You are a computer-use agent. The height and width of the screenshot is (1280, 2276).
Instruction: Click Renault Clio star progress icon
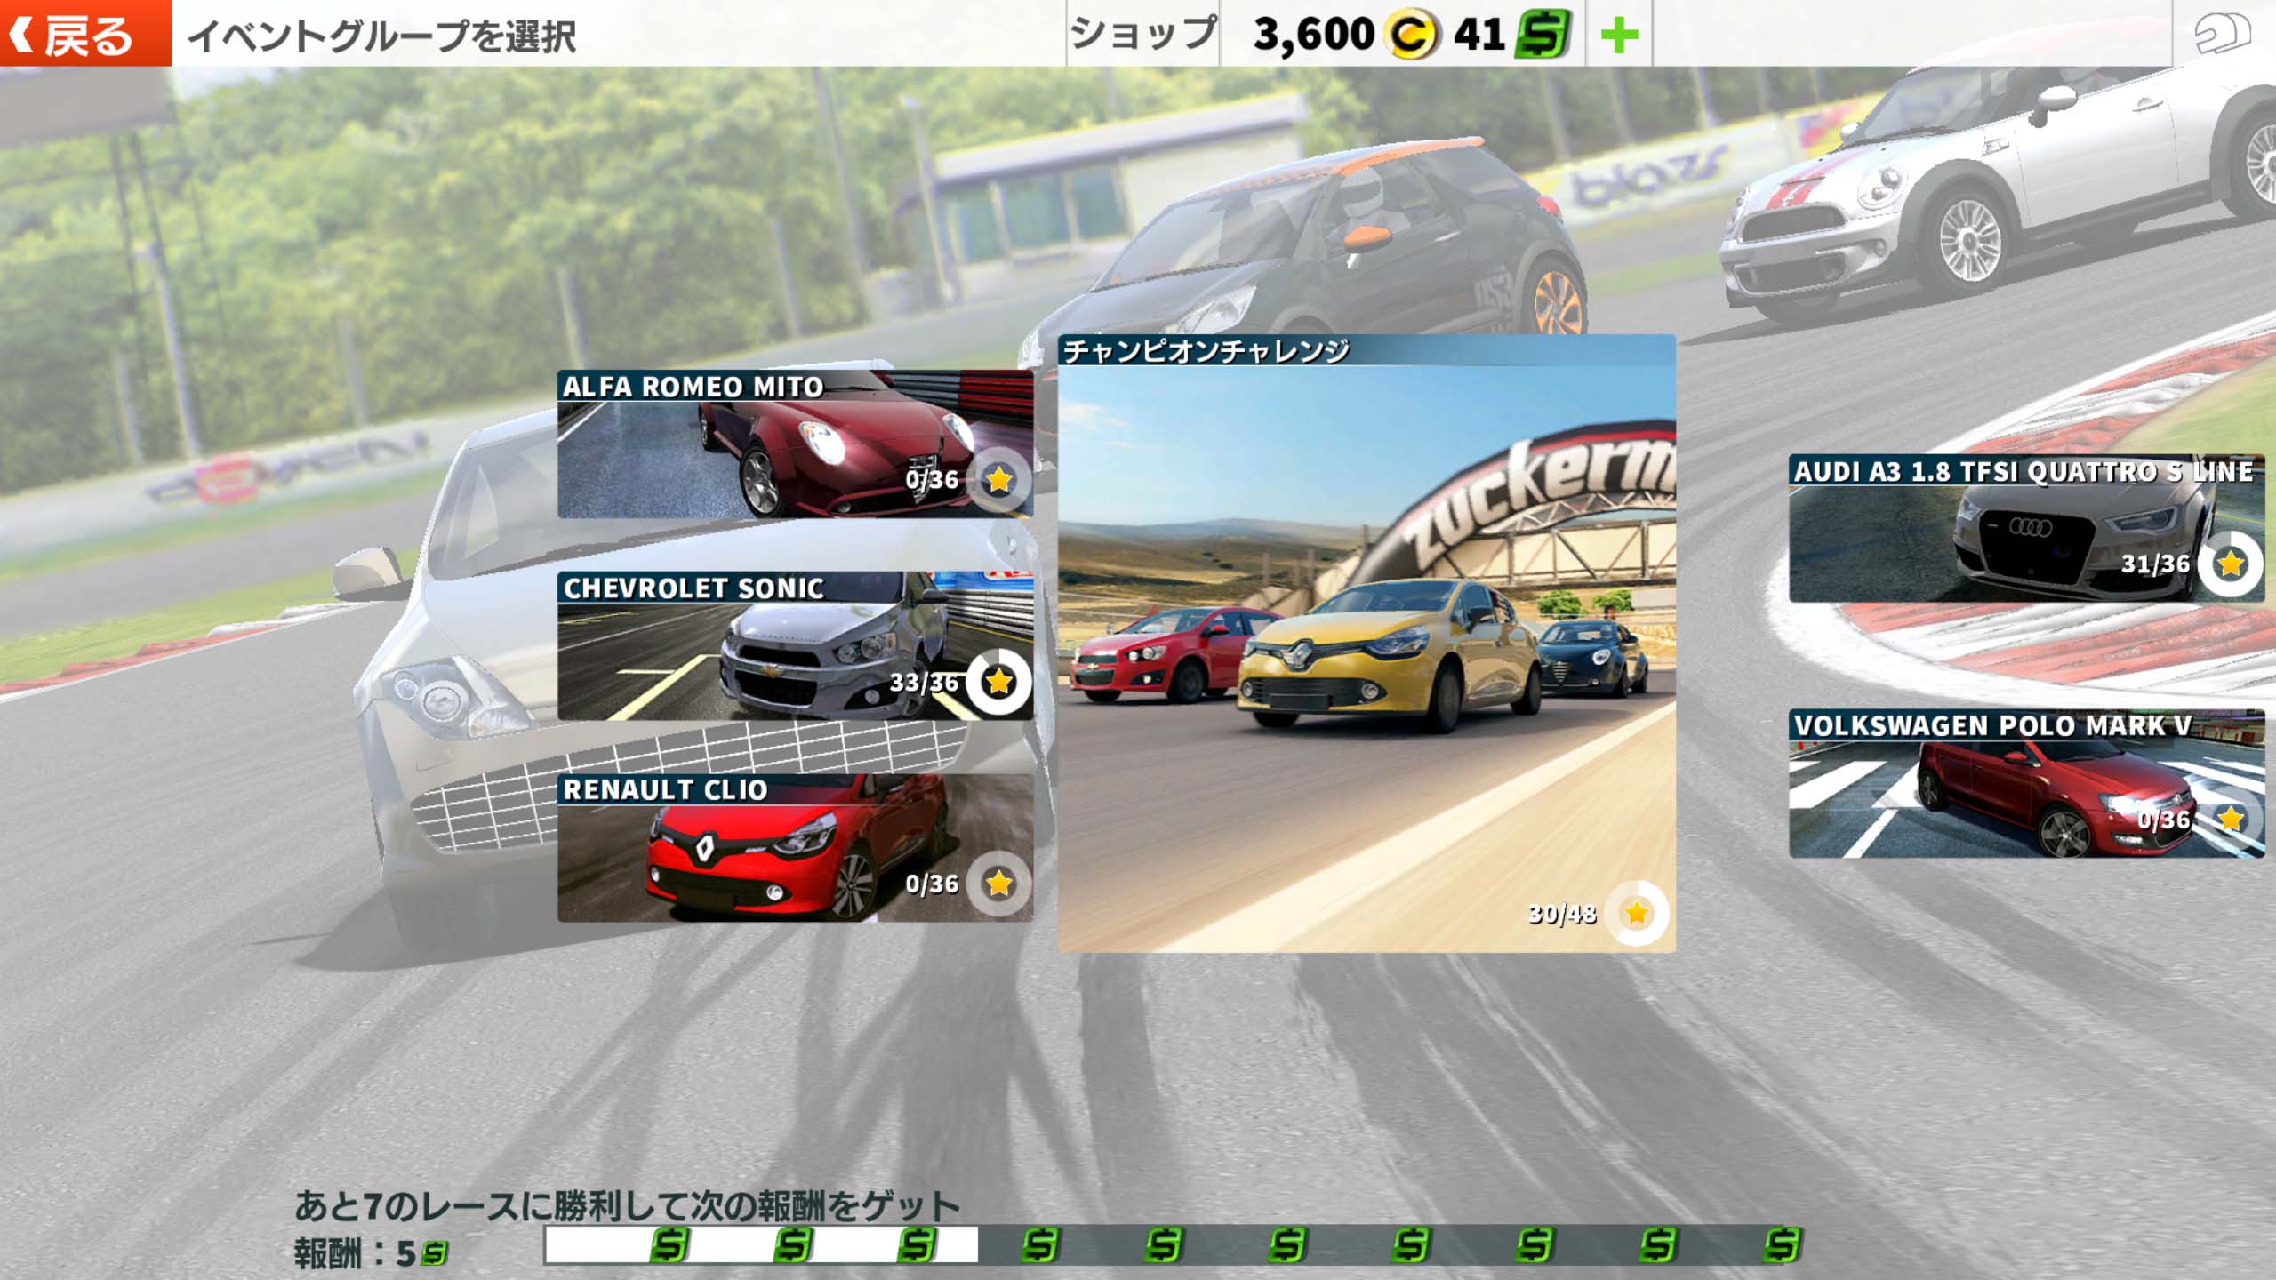[999, 884]
